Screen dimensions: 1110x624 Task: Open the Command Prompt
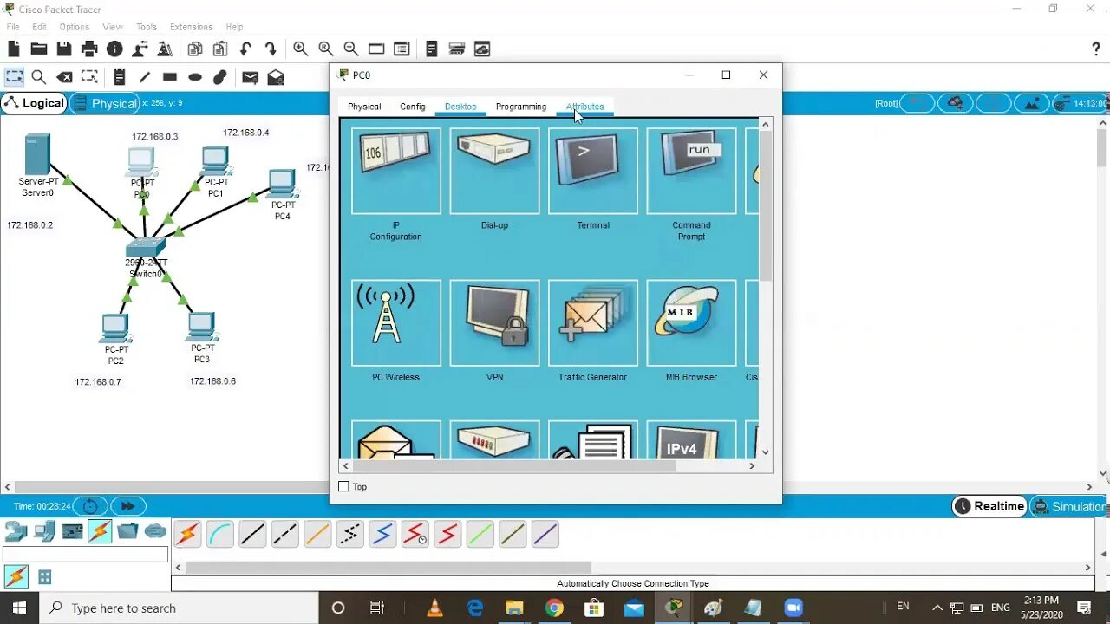click(x=691, y=171)
